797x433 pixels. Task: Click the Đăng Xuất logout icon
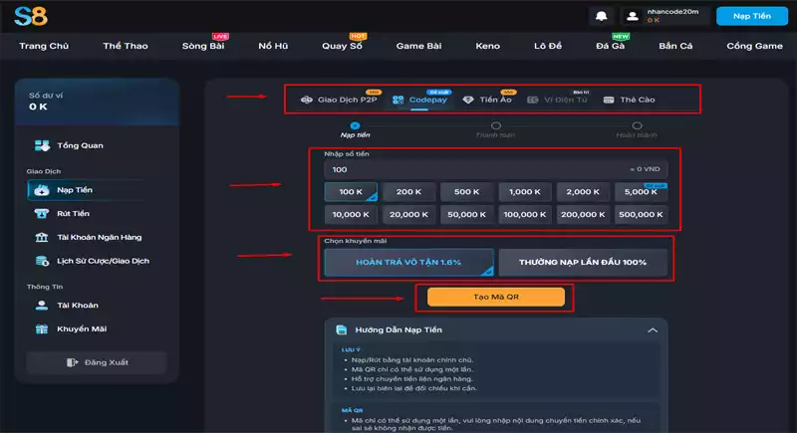click(72, 362)
